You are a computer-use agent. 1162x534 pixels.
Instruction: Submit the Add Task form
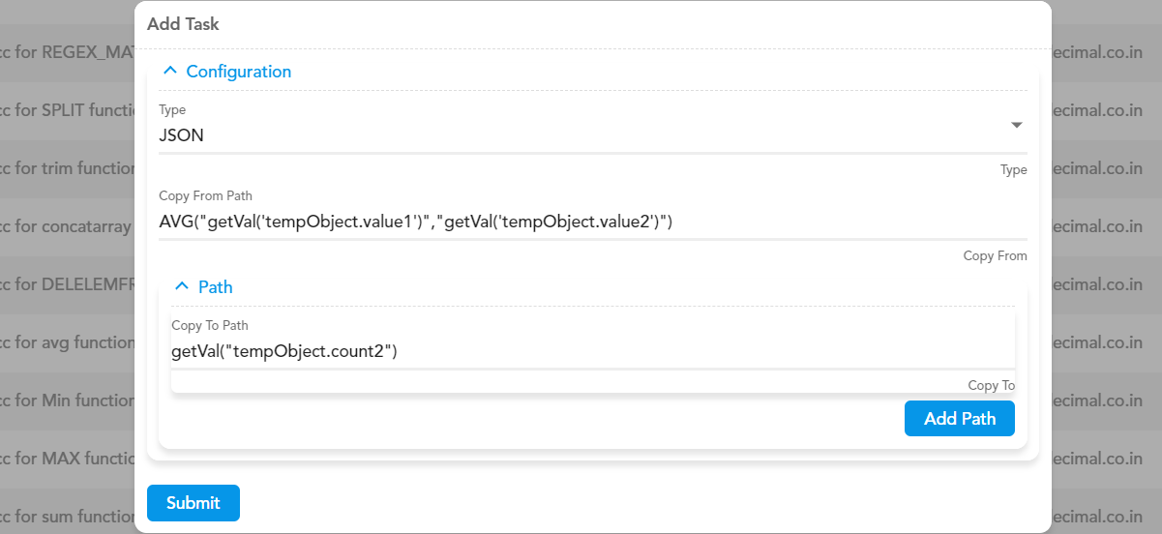(194, 503)
